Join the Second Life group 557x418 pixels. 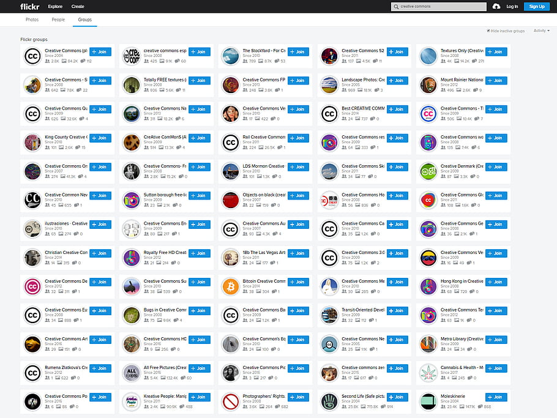(x=397, y=397)
